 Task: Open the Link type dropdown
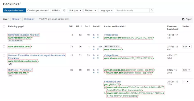tap(75, 10)
